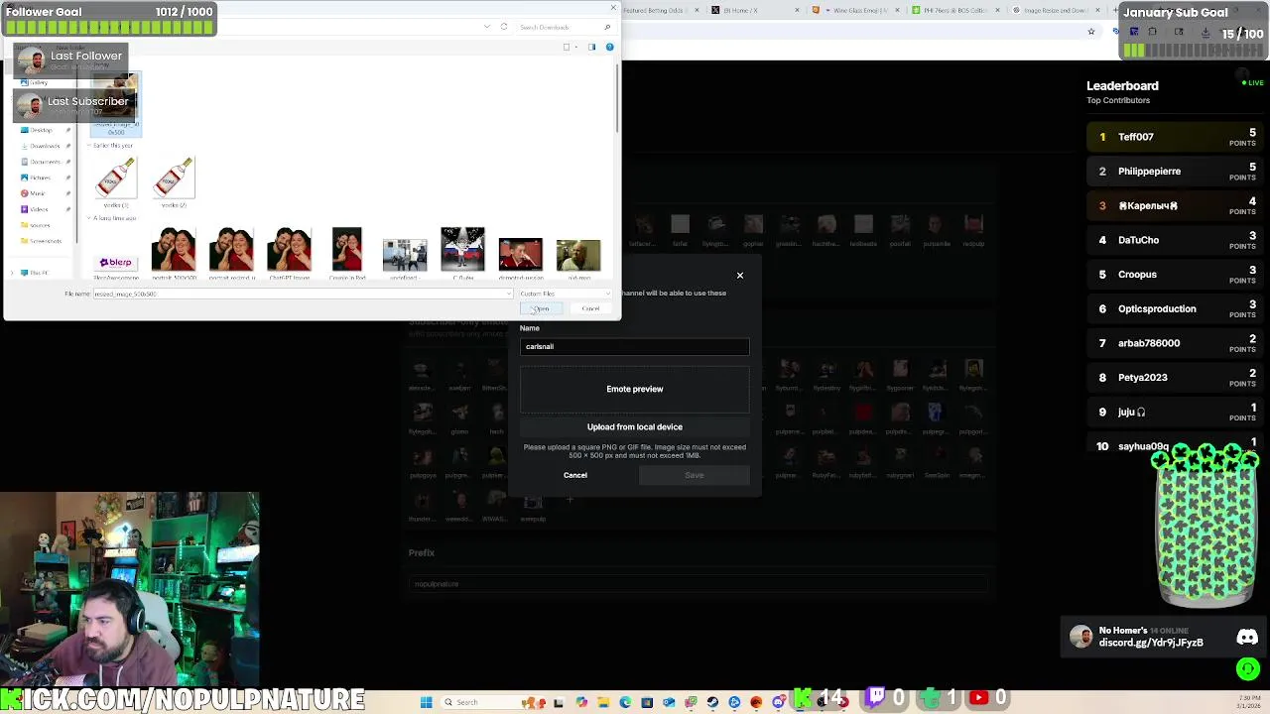The width and height of the screenshot is (1270, 714).
Task: Click the Save button in emote modal
Action: [695, 475]
